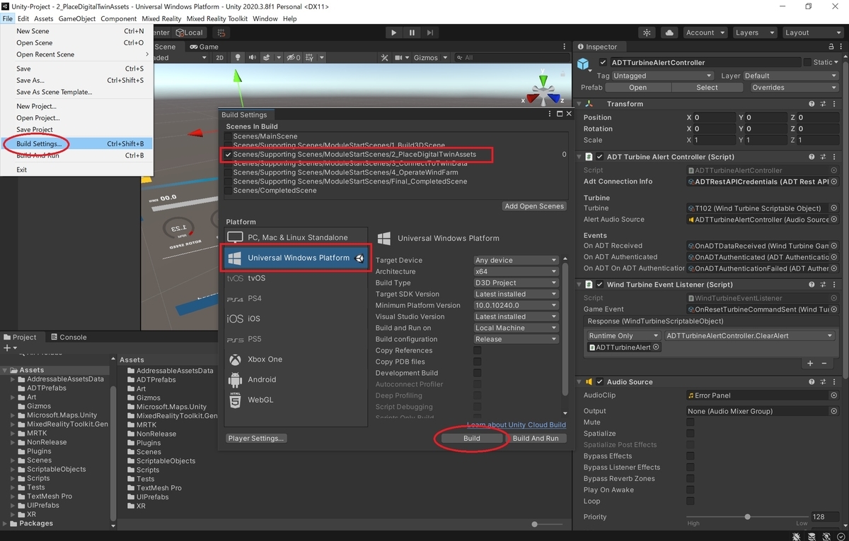Open Minimum Platform Version dropdown
The image size is (849, 541).
point(516,305)
